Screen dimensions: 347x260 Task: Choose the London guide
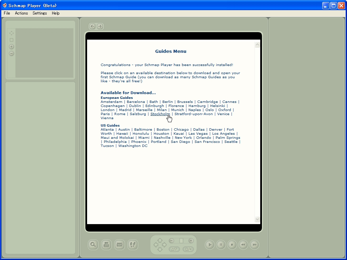point(107,110)
